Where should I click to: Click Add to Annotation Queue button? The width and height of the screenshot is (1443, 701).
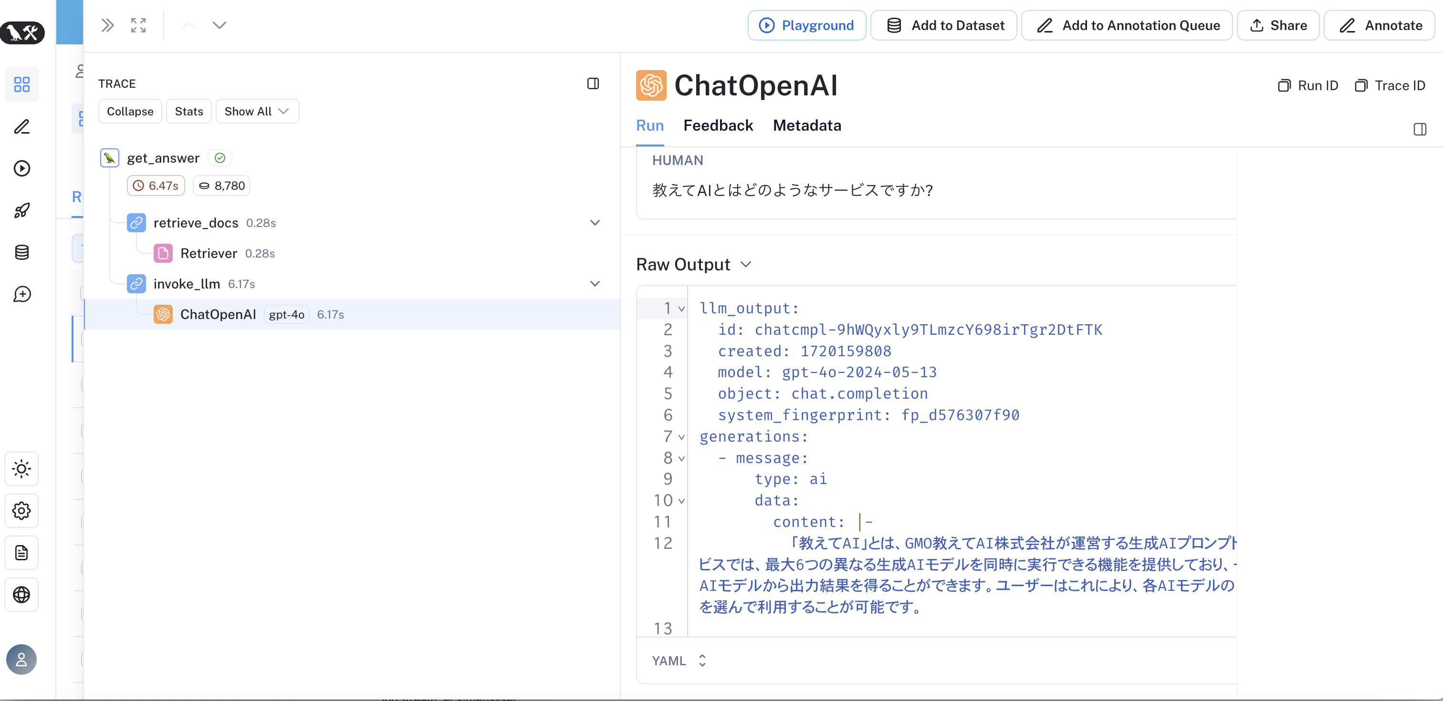pos(1127,25)
